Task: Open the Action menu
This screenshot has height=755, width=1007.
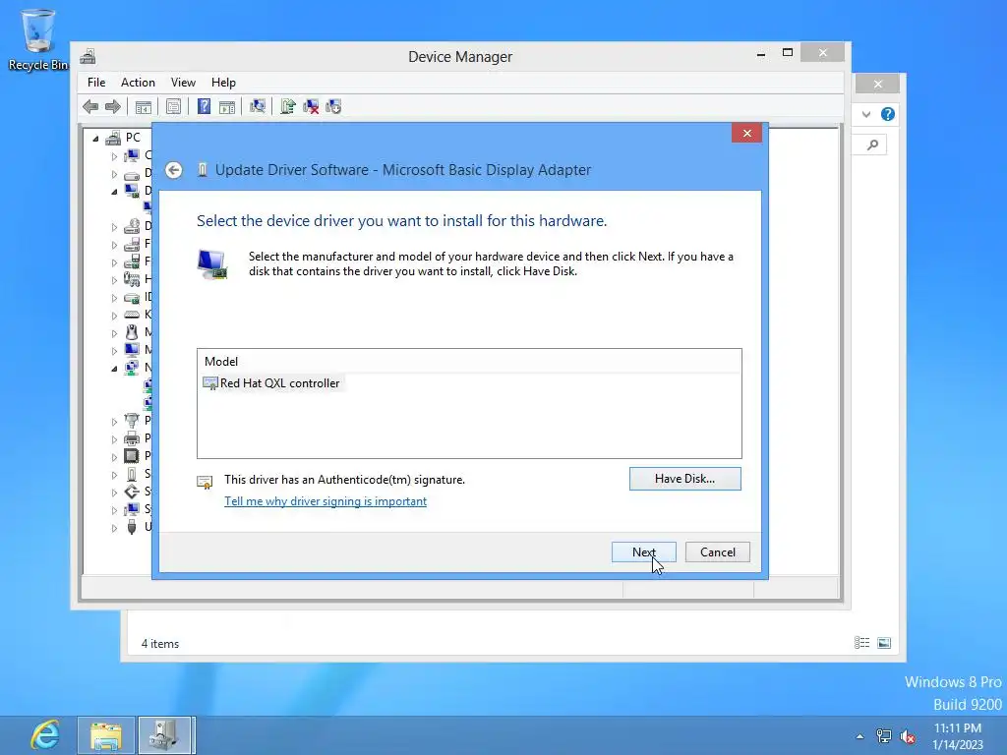Action: pos(138,83)
